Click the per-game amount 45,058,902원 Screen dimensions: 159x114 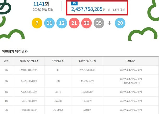(87, 81)
